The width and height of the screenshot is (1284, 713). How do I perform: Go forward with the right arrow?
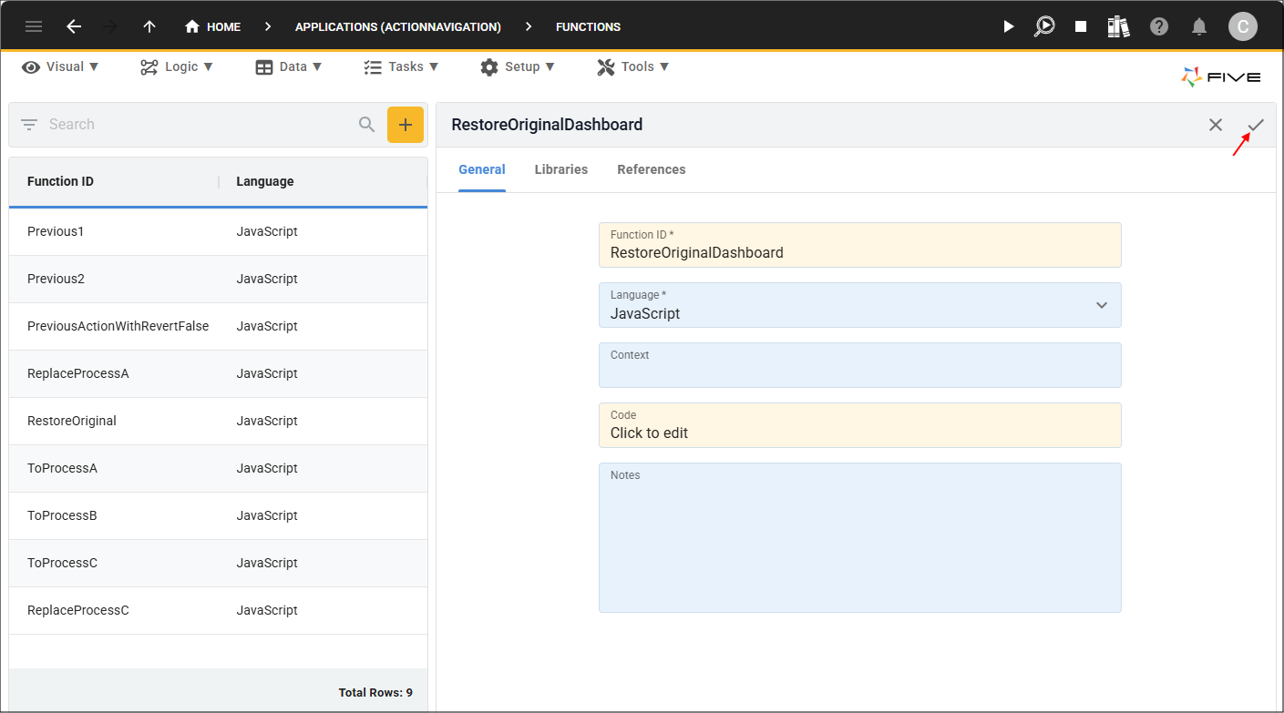[x=111, y=26]
